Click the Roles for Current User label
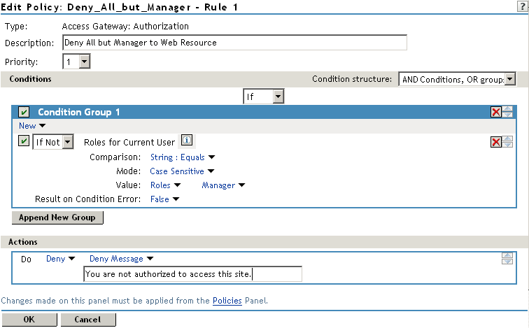This screenshot has height=328, width=529. point(129,142)
